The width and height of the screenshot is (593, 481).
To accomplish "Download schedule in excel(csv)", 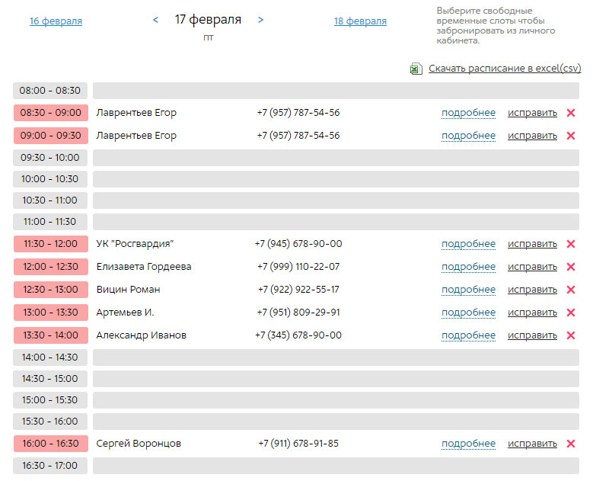I will 504,69.
